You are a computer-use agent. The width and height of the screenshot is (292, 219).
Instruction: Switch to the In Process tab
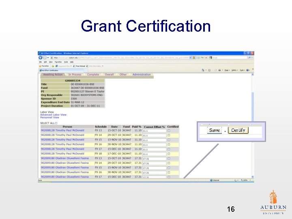[75, 75]
